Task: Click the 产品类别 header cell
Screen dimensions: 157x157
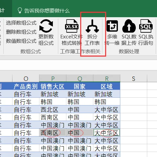Action: [26, 86]
